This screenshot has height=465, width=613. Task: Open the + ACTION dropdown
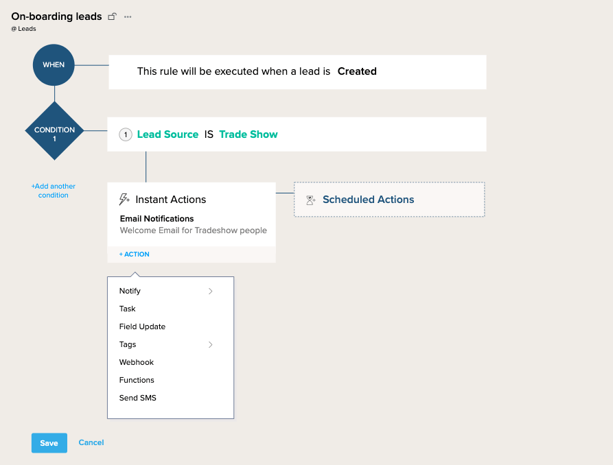click(135, 254)
